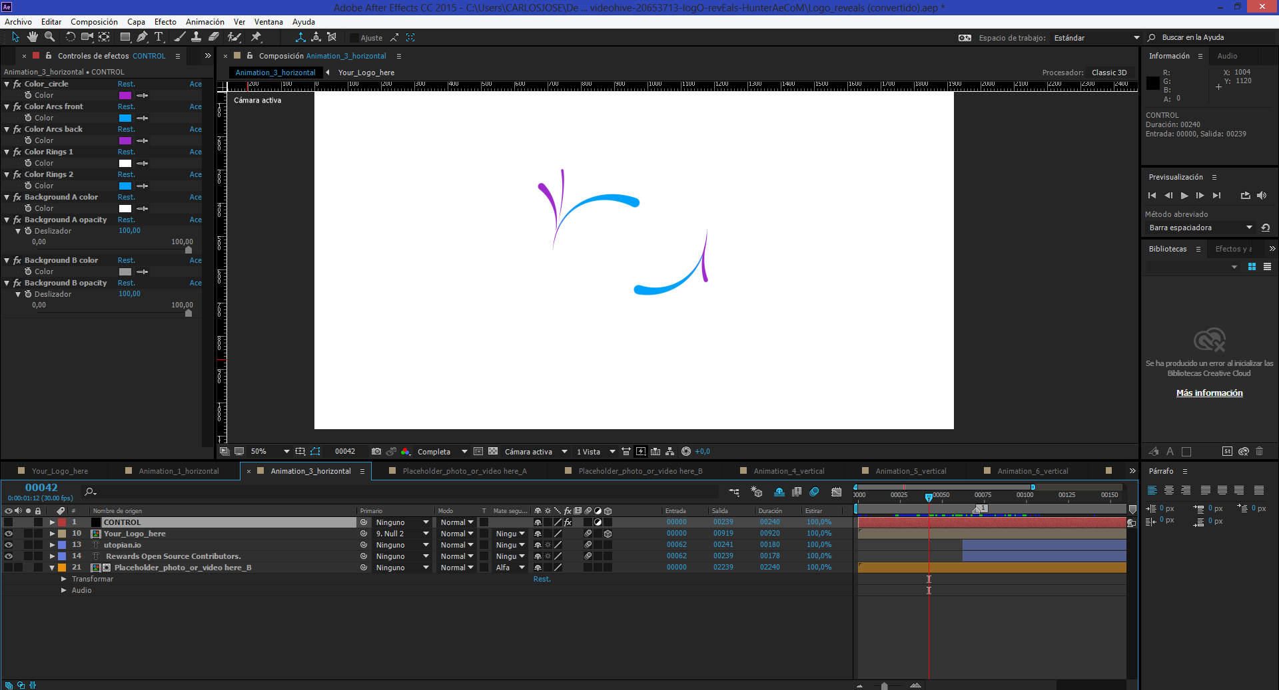
Task: Select the Brush tool
Action: (x=179, y=37)
